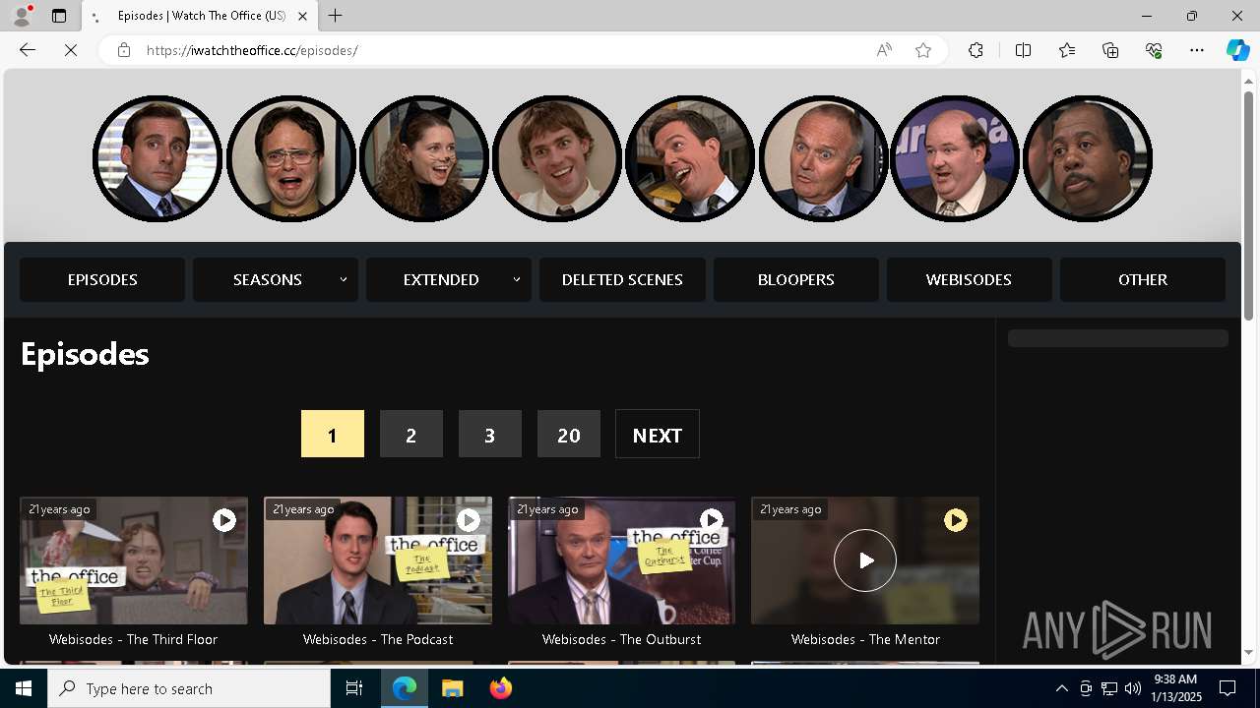Activate the Read aloud icon
Viewport: 1260px width, 708px height.
(x=884, y=50)
